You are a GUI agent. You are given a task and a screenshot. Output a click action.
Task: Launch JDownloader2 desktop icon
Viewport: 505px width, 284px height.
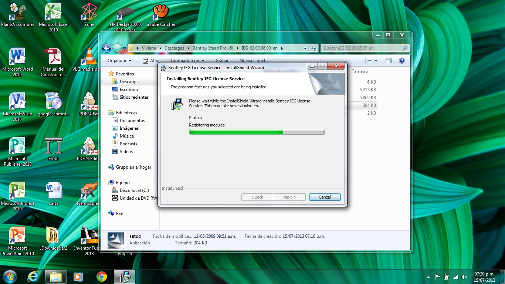click(53, 239)
